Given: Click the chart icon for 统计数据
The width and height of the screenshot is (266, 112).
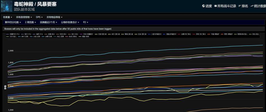Looking at the screenshot, I should tap(252, 6).
